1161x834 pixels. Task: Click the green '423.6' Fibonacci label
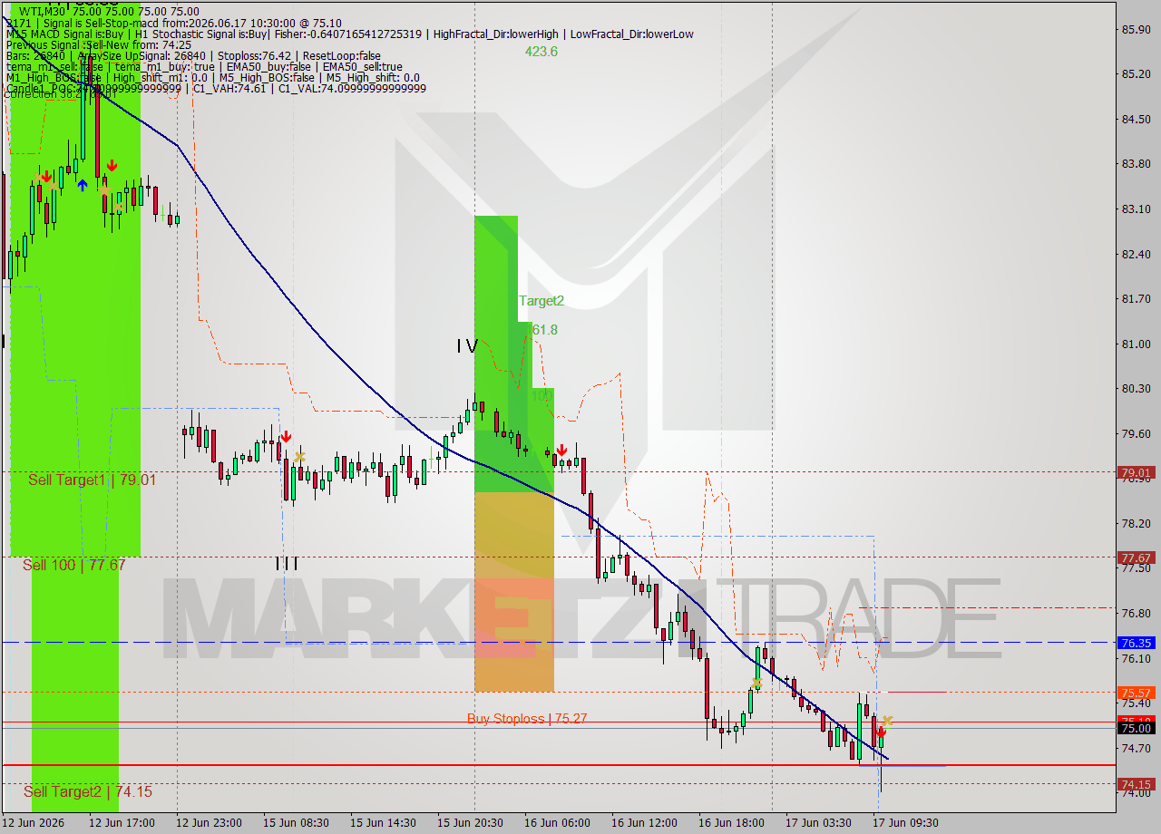(x=541, y=52)
